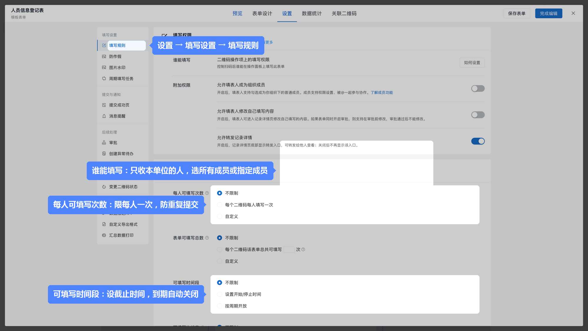Click the 周期填写任务 icon
The width and height of the screenshot is (588, 331).
[x=104, y=79]
